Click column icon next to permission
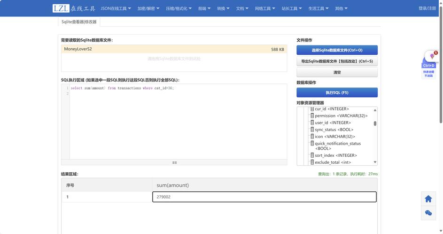The height and width of the screenshot is (234, 443). 312,116
